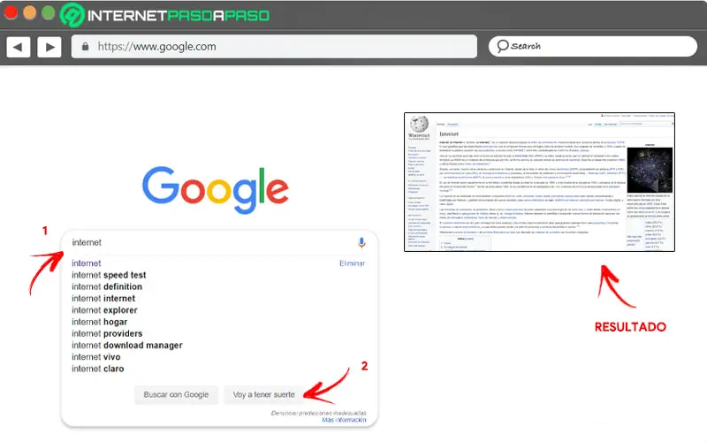
Task: Click the microphone voice search icon
Action: [361, 242]
